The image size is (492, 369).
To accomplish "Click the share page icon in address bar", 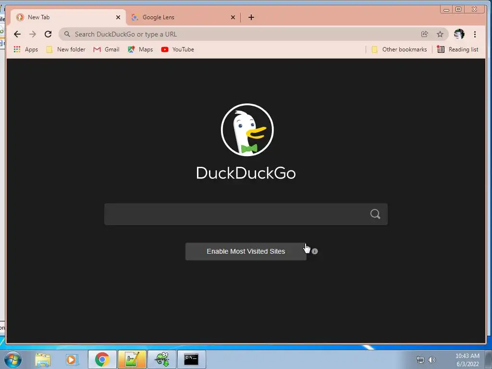I will coord(425,34).
